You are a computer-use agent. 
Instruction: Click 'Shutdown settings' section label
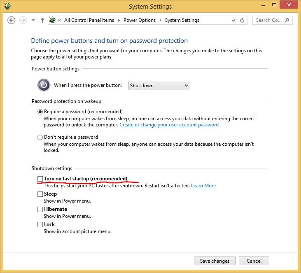(x=52, y=168)
